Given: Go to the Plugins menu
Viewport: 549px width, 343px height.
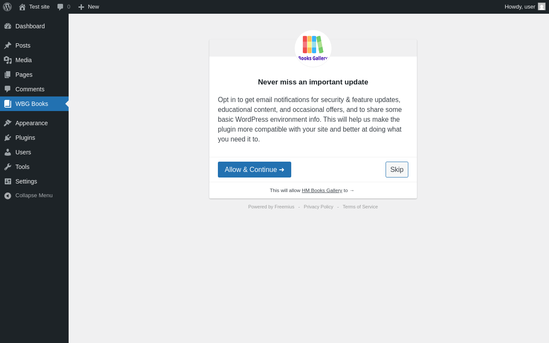Looking at the screenshot, I should click(x=34, y=138).
